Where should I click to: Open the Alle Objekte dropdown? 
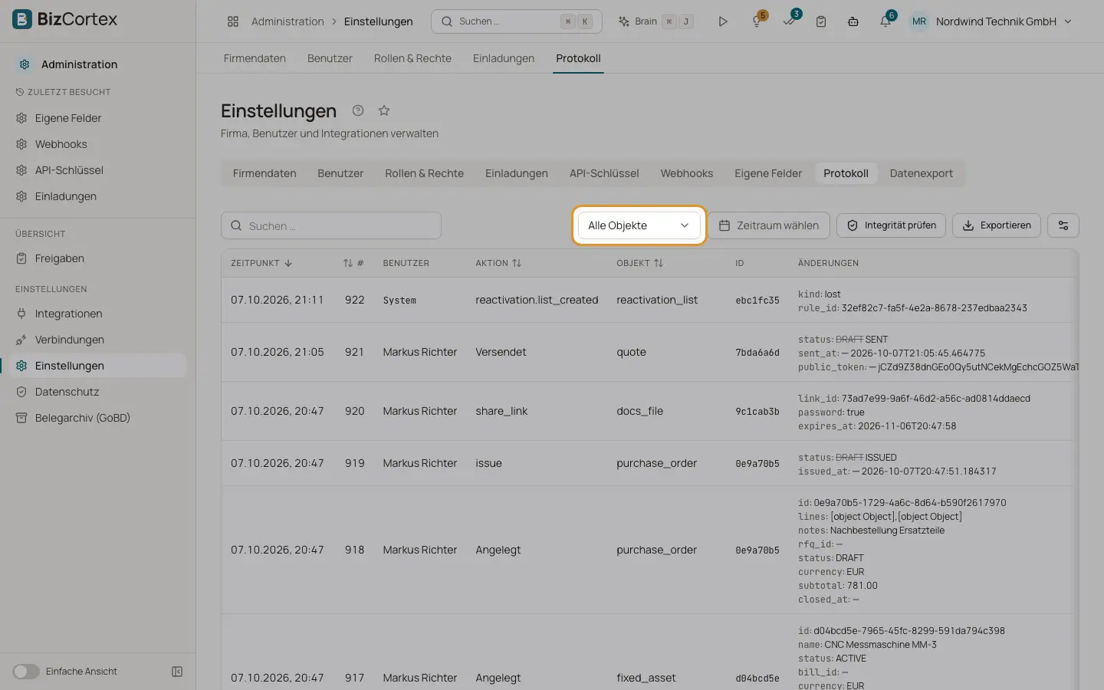tap(639, 225)
